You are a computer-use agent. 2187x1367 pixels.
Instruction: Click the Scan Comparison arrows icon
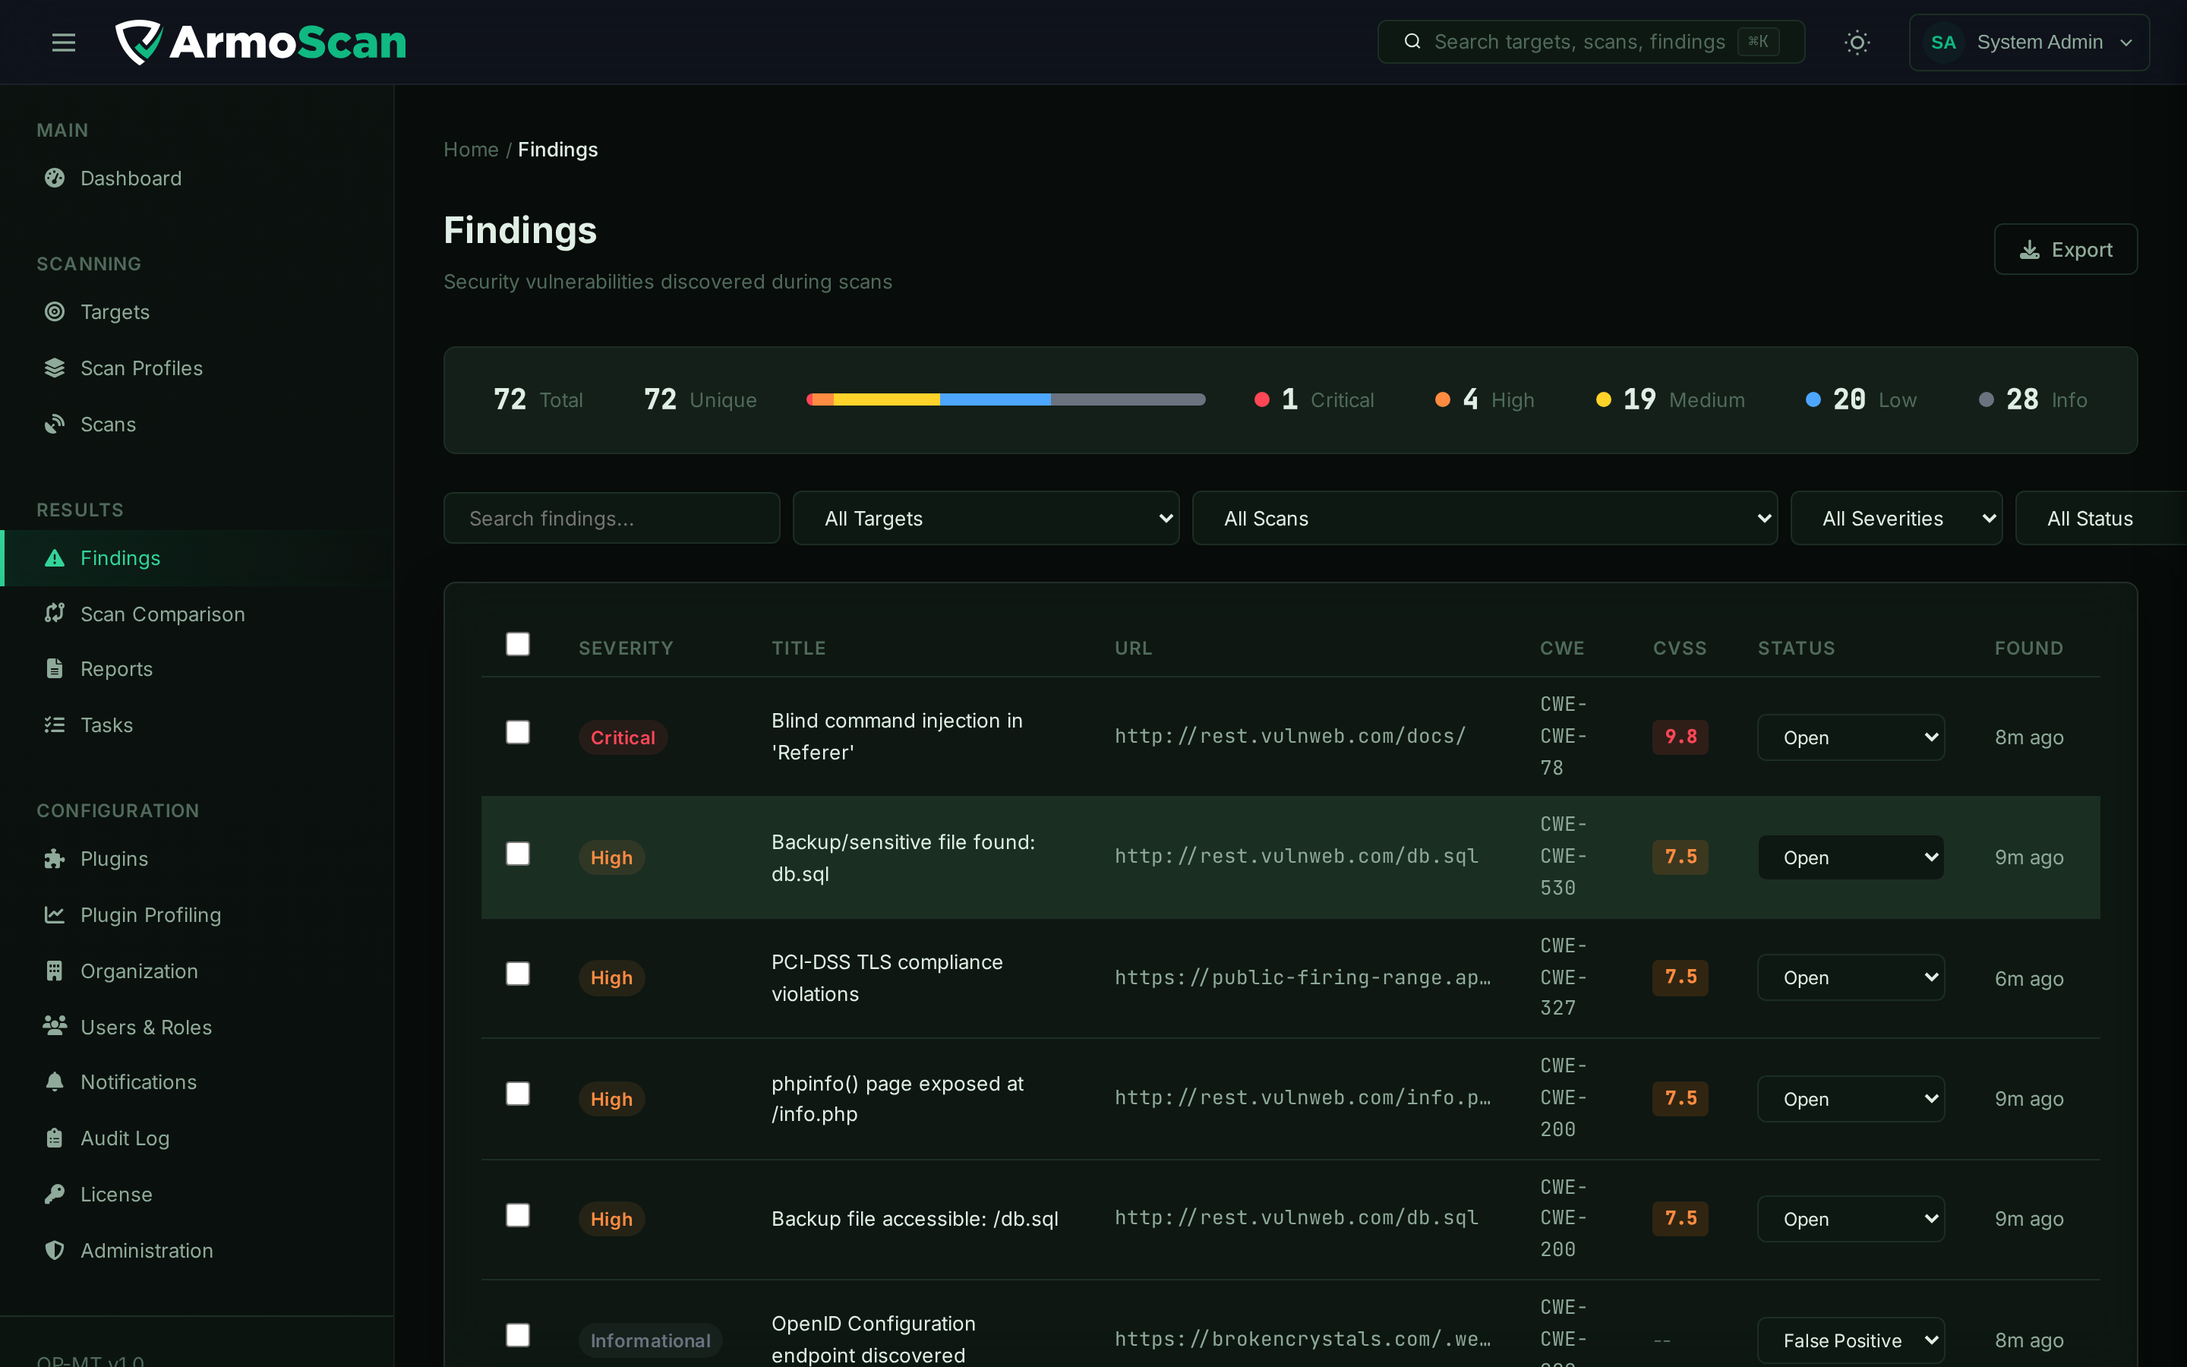coord(54,613)
